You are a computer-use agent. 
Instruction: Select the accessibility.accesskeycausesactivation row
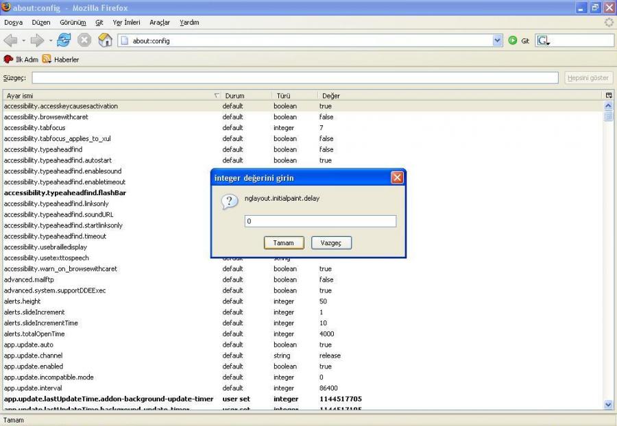click(x=303, y=106)
